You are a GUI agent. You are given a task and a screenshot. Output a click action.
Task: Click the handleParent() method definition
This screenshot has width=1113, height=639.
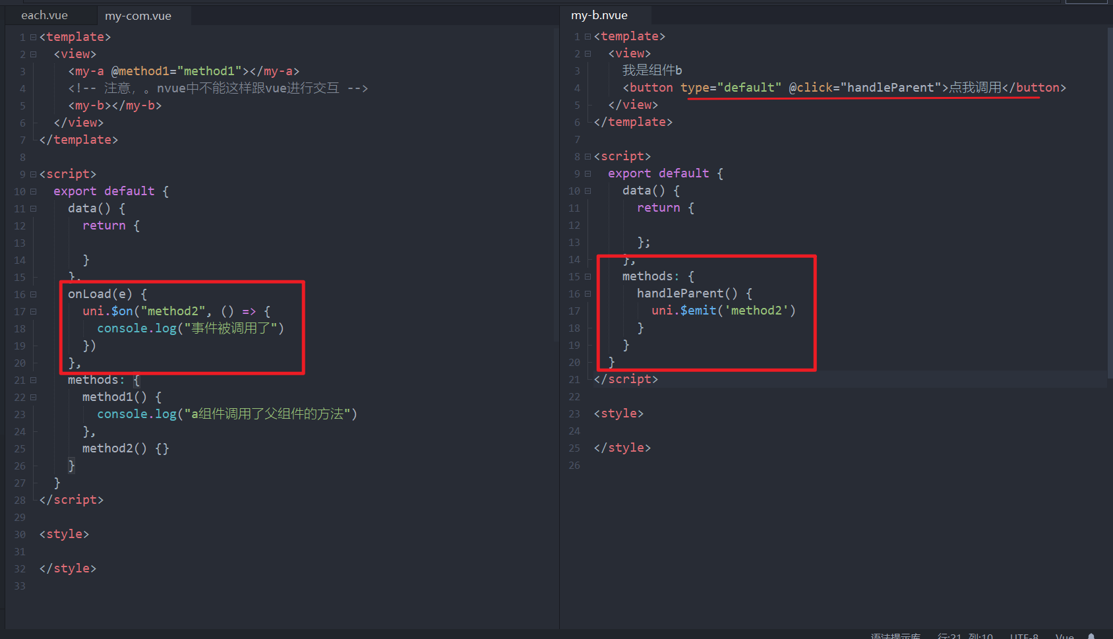click(x=695, y=293)
